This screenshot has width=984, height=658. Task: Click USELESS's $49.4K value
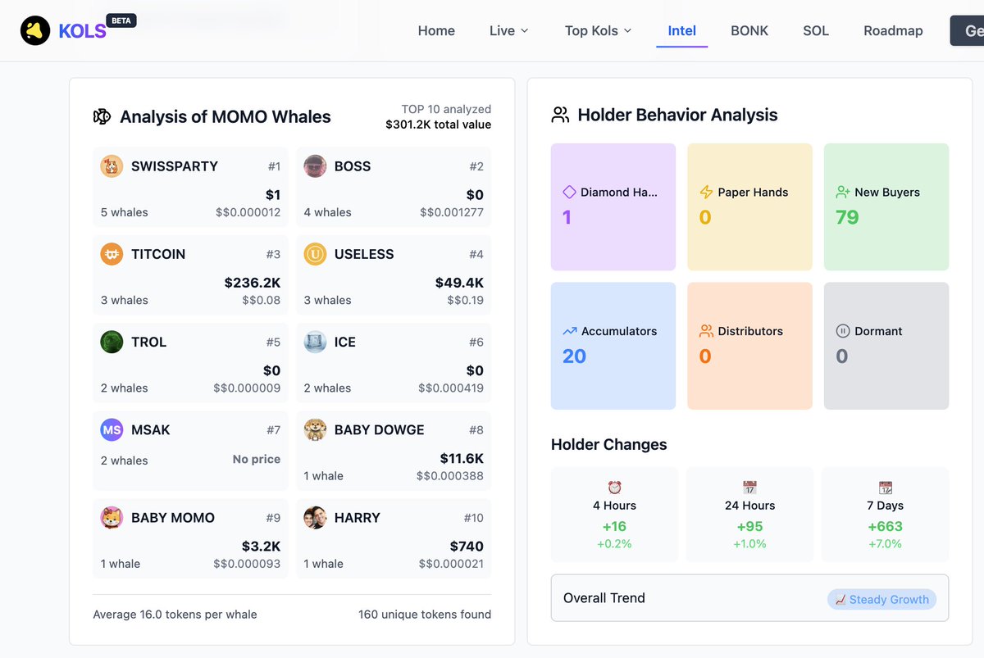click(459, 283)
